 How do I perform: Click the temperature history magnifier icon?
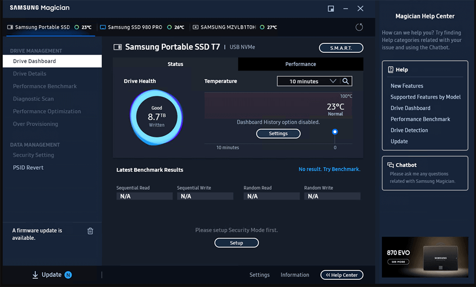[x=347, y=81]
